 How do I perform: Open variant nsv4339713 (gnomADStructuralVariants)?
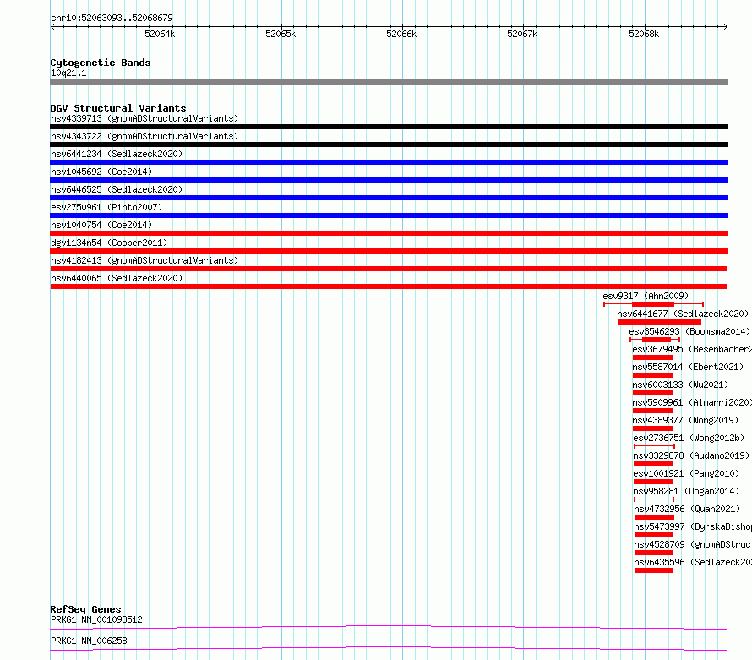[144, 118]
